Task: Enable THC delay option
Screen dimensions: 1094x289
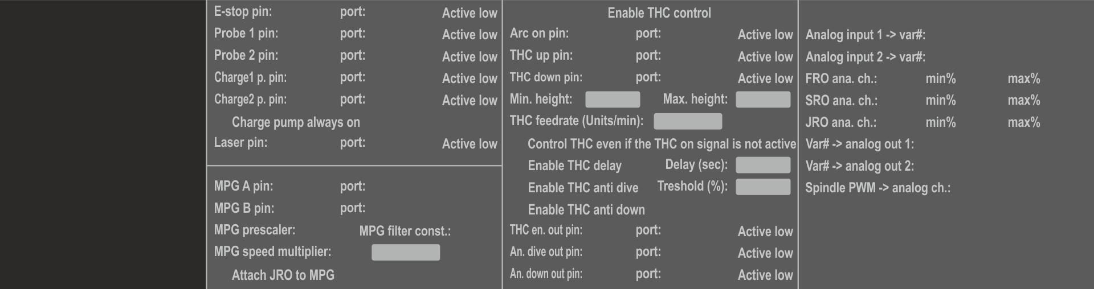Action: (x=574, y=166)
